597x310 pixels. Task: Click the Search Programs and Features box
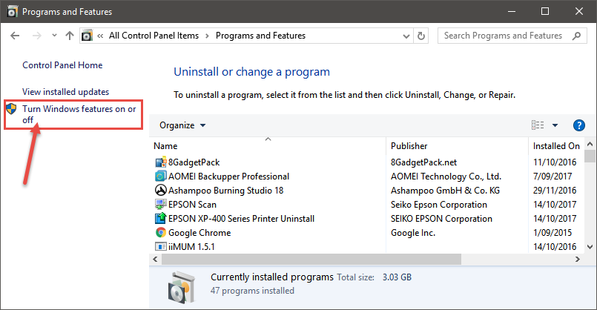[x=512, y=36]
